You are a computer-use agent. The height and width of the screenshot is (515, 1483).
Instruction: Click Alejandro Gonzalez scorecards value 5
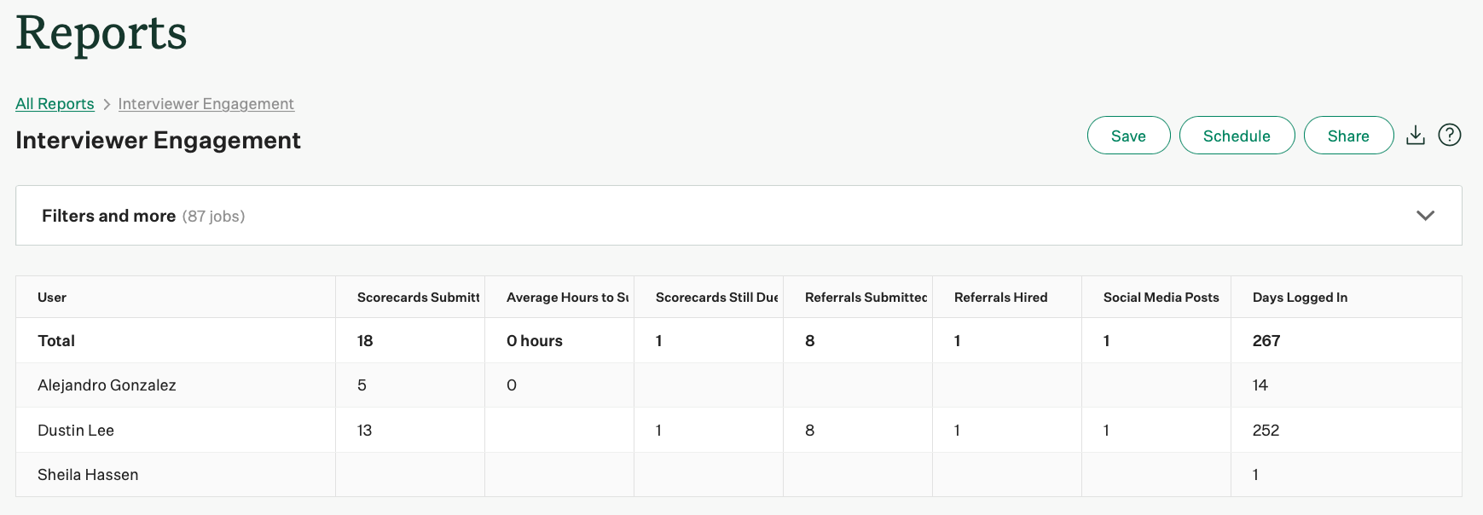pos(362,385)
